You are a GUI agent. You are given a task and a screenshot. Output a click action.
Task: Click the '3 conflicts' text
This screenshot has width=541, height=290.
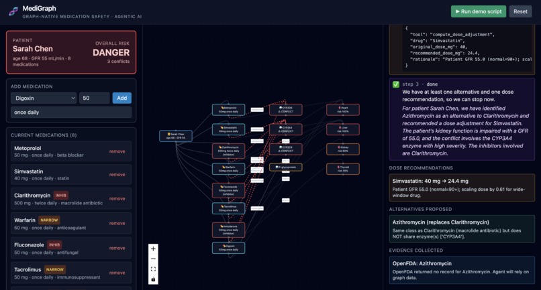(118, 62)
